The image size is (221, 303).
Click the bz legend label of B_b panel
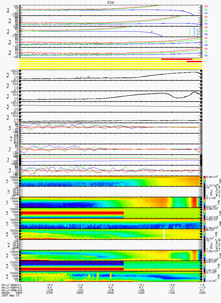click(206, 6)
